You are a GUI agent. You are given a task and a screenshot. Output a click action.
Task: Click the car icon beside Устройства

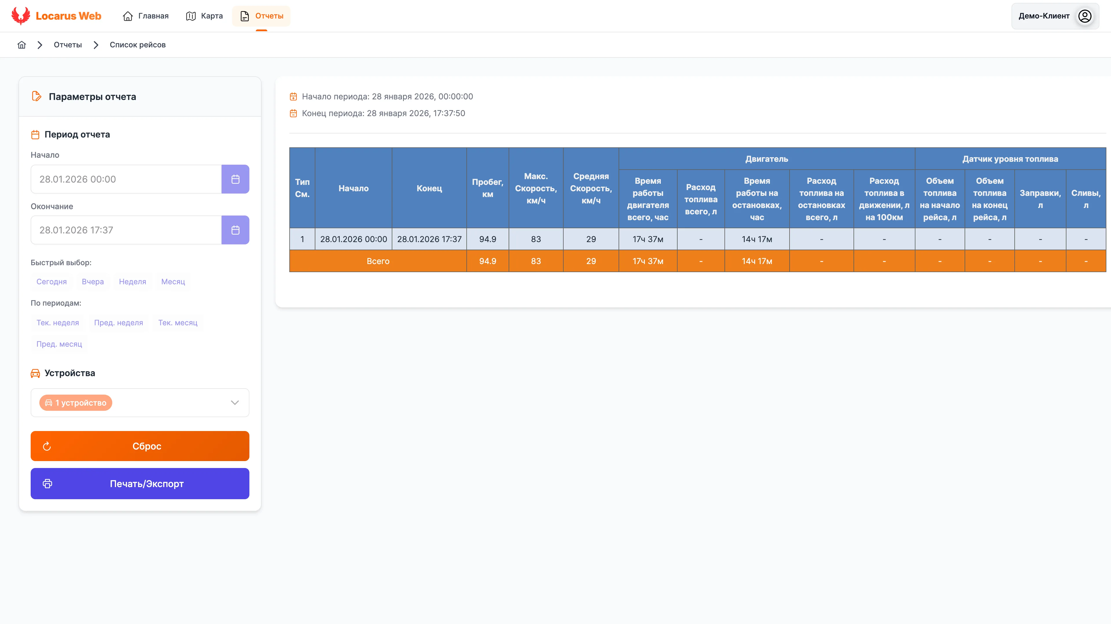click(35, 373)
